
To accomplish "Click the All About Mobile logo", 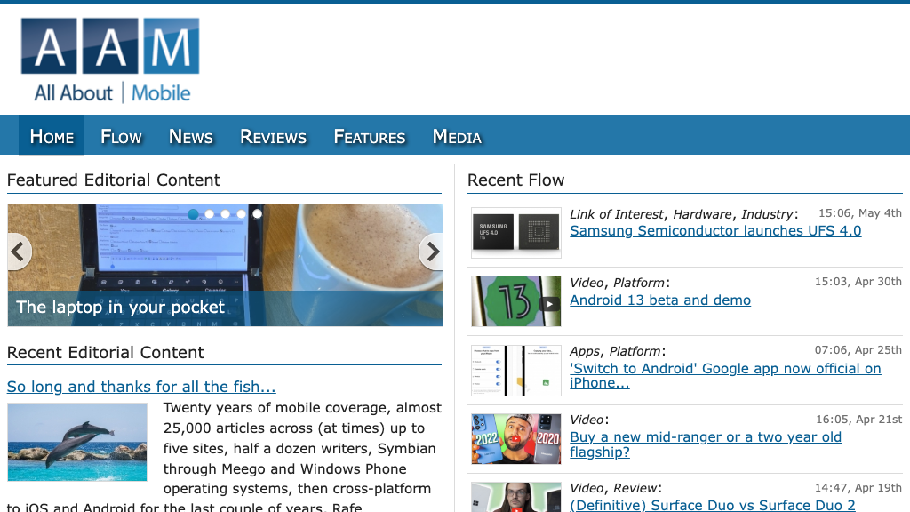I will pos(110,61).
